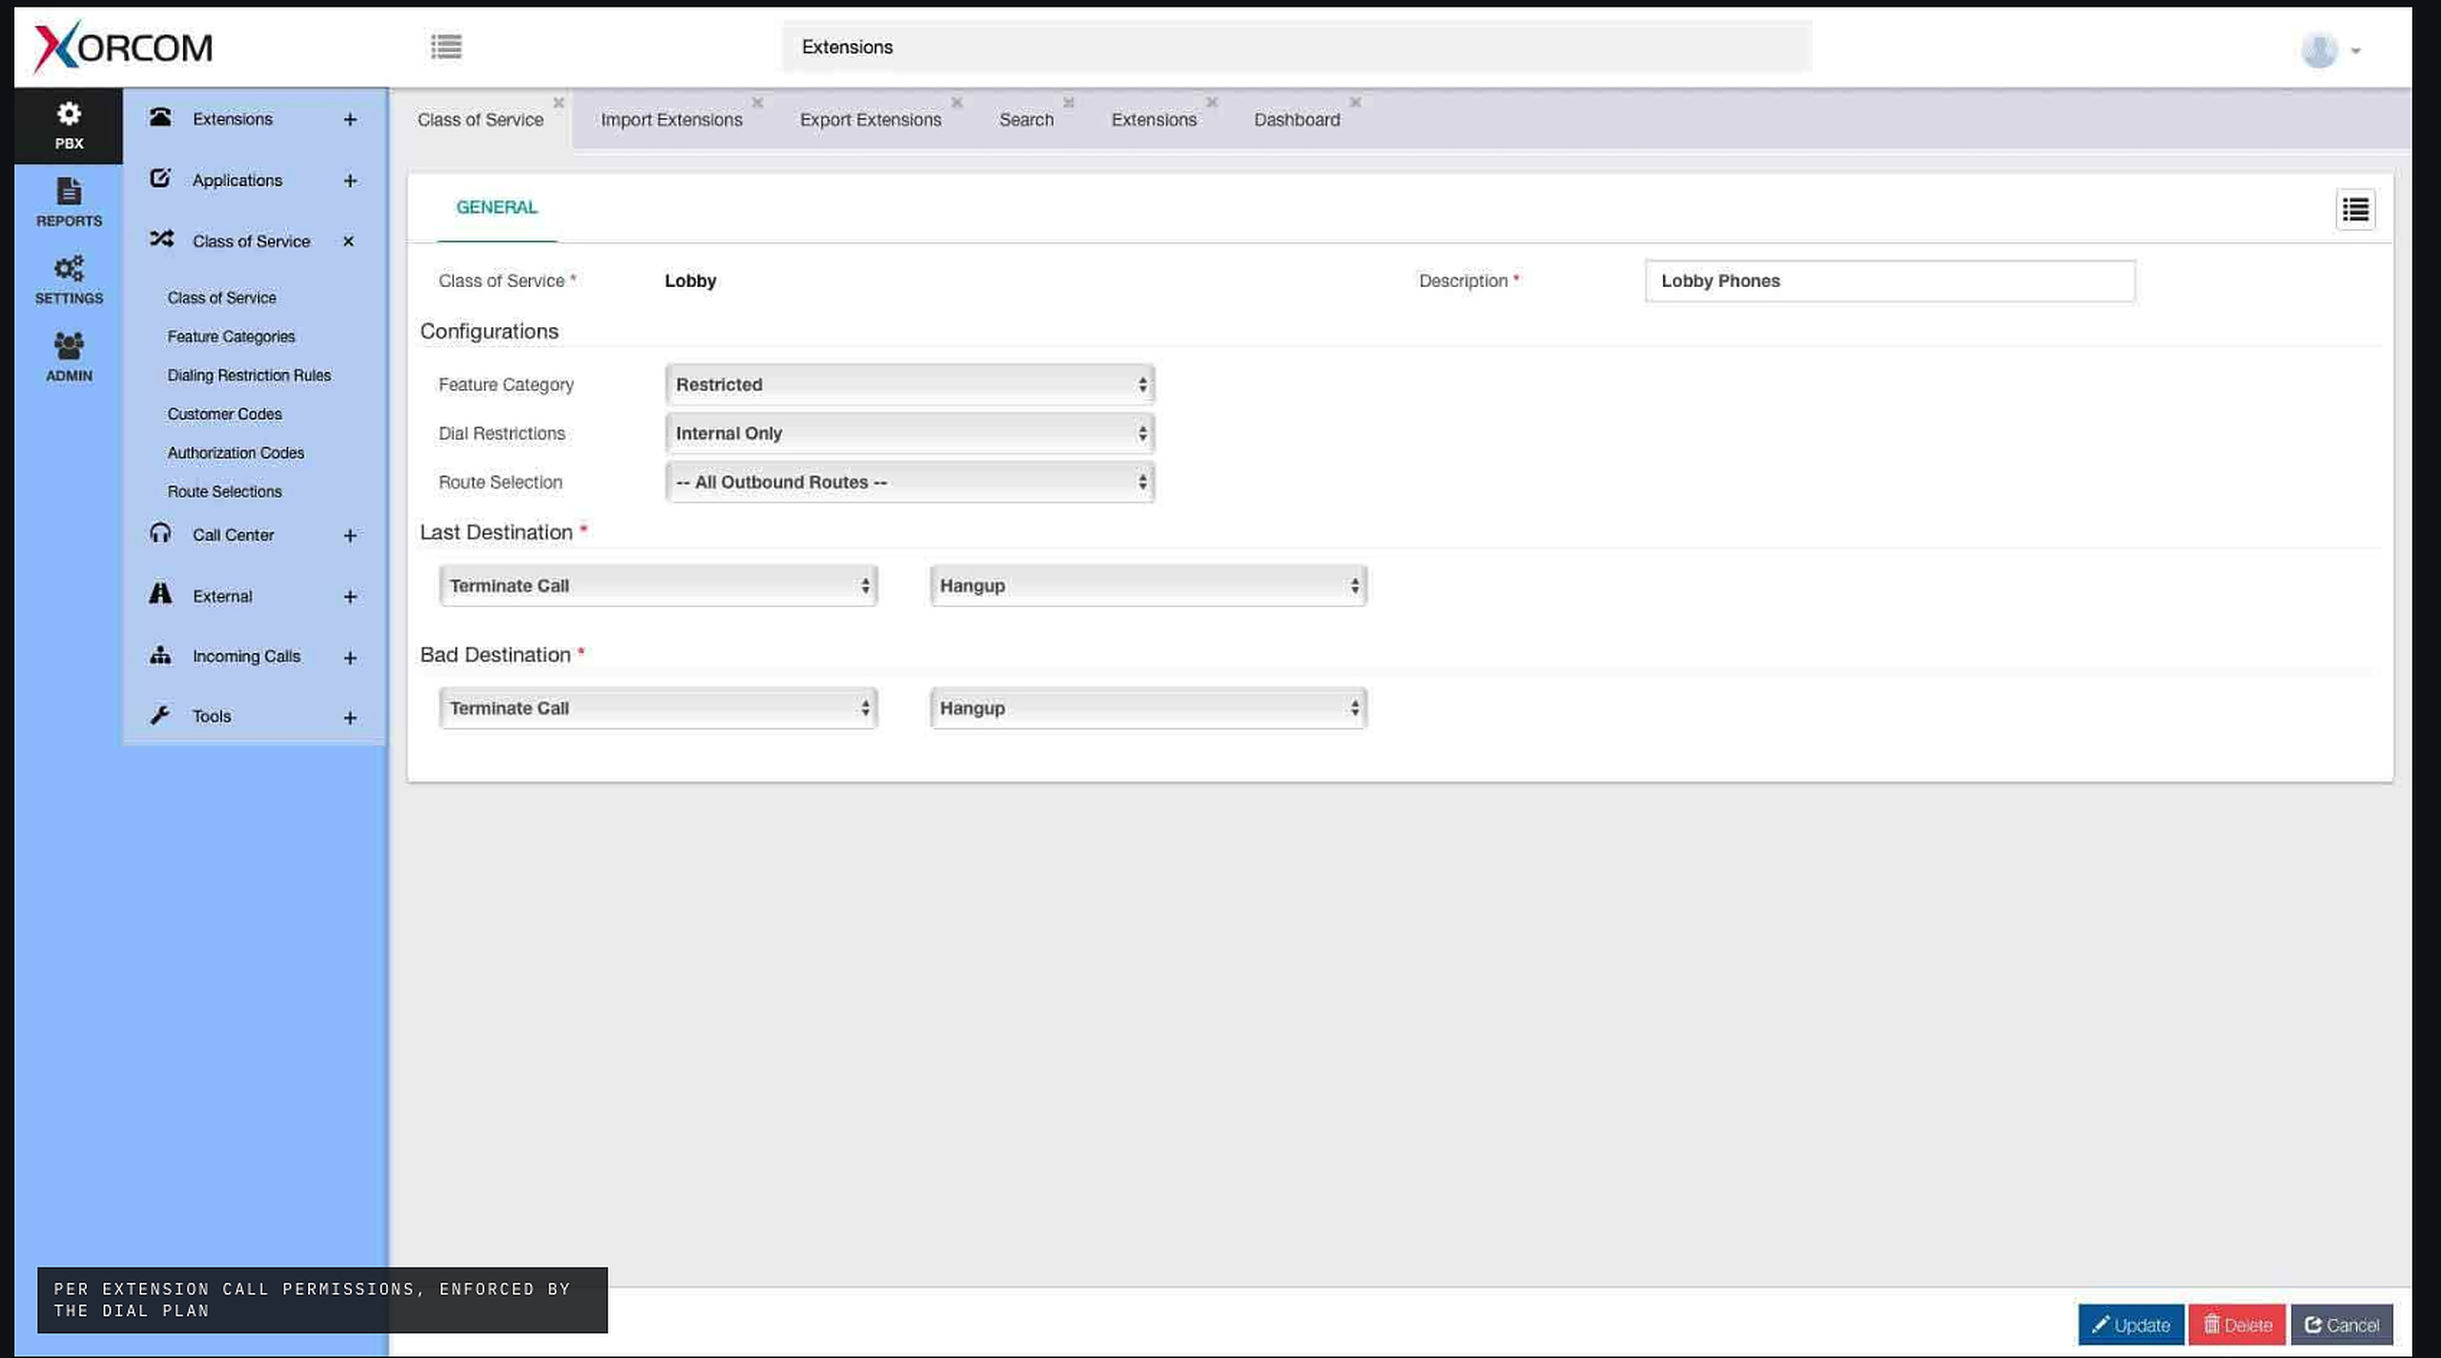Collapse the Class of Service sidebar menu

[348, 241]
